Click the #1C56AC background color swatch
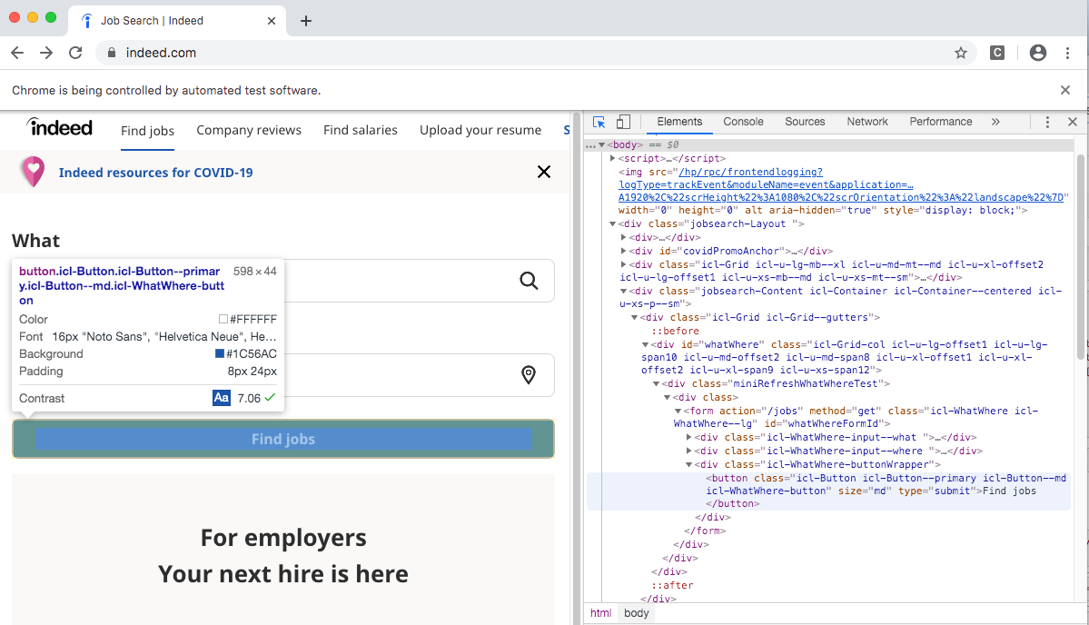The image size is (1089, 625). [x=220, y=353]
